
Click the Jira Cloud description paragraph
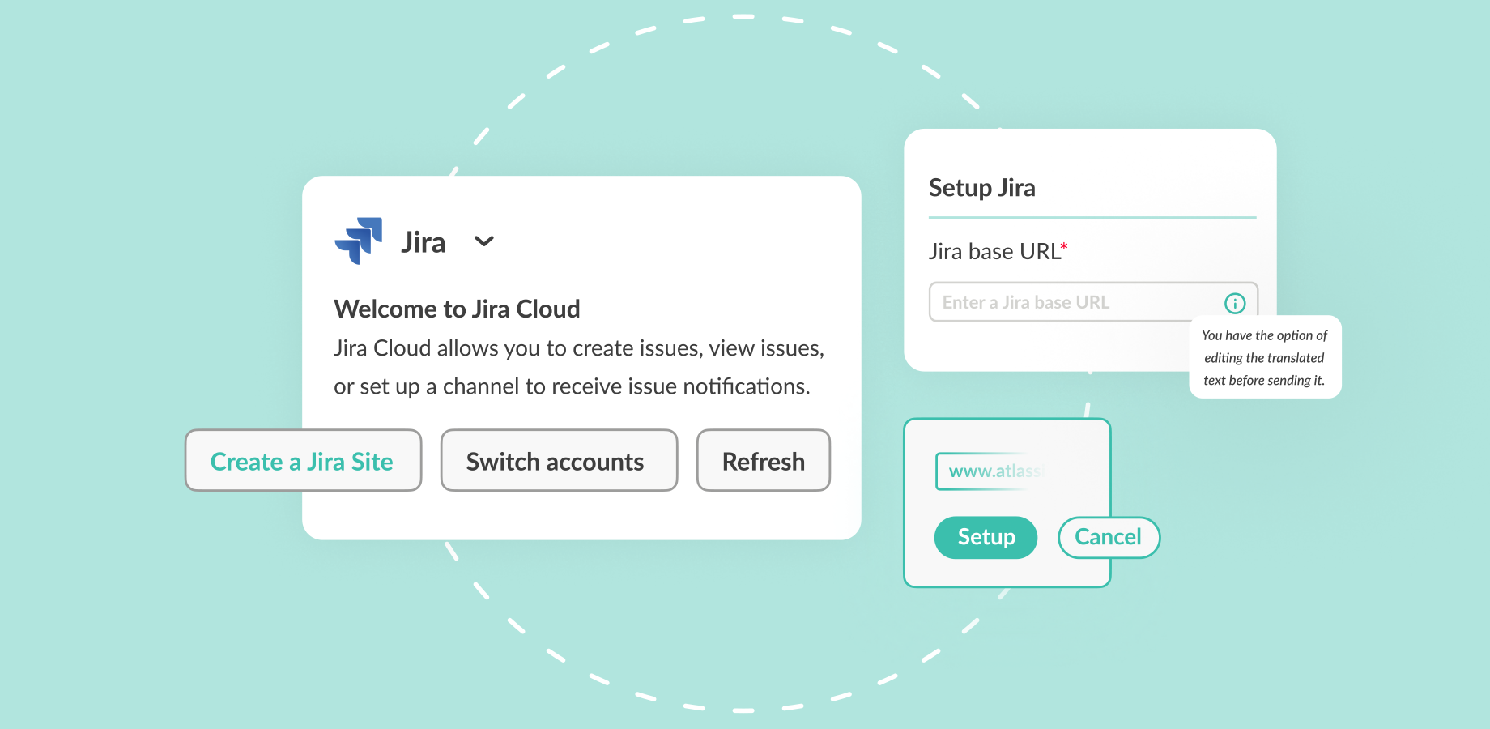578,367
